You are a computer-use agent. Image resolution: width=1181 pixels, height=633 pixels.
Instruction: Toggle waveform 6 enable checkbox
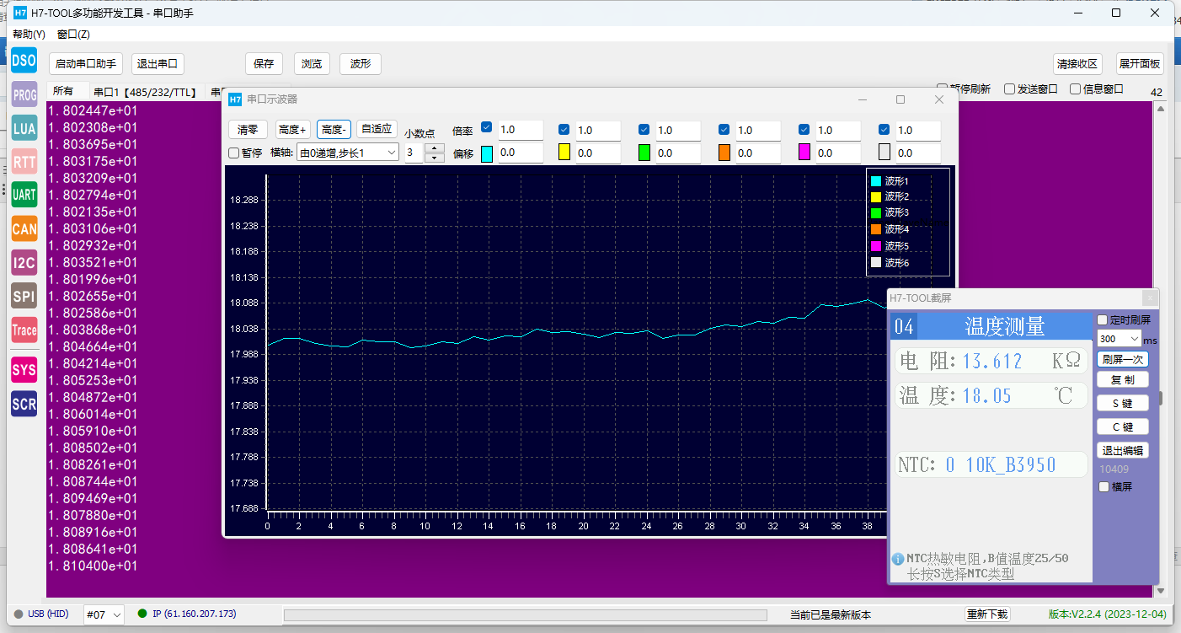point(884,130)
